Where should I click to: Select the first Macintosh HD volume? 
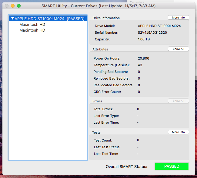(x=32, y=24)
